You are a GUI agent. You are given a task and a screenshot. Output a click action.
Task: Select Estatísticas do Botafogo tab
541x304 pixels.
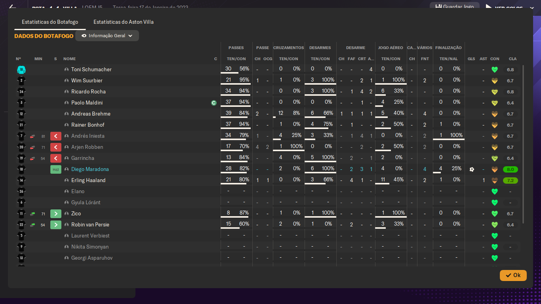point(50,22)
